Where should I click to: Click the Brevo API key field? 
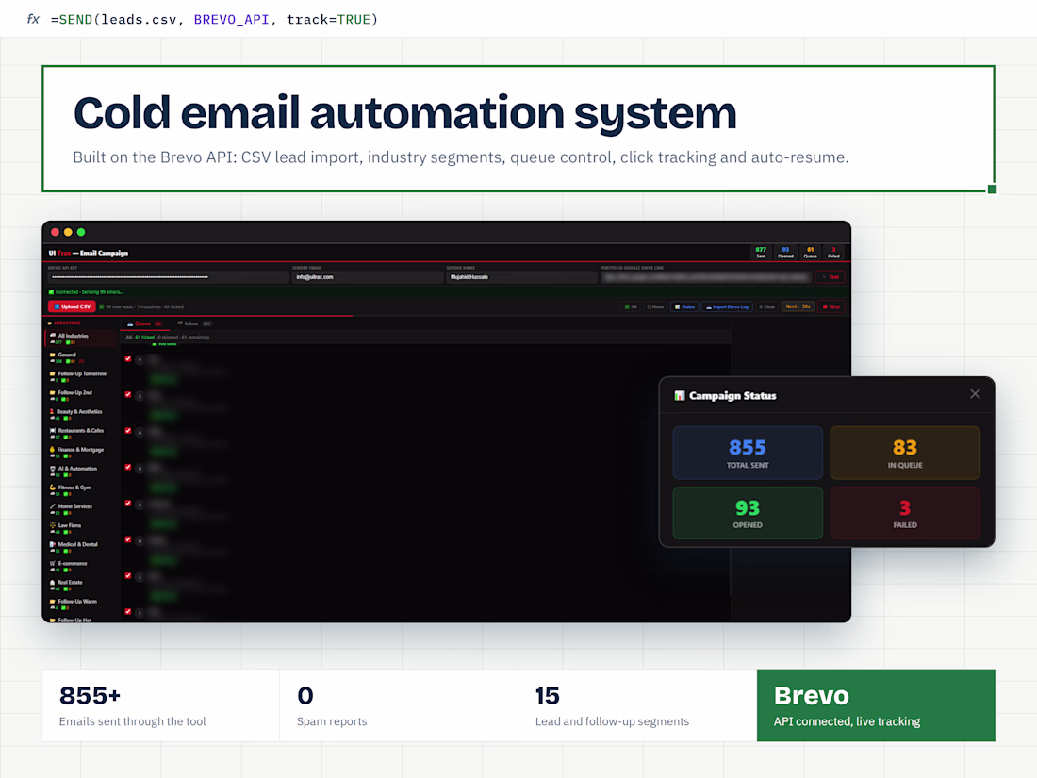point(168,277)
